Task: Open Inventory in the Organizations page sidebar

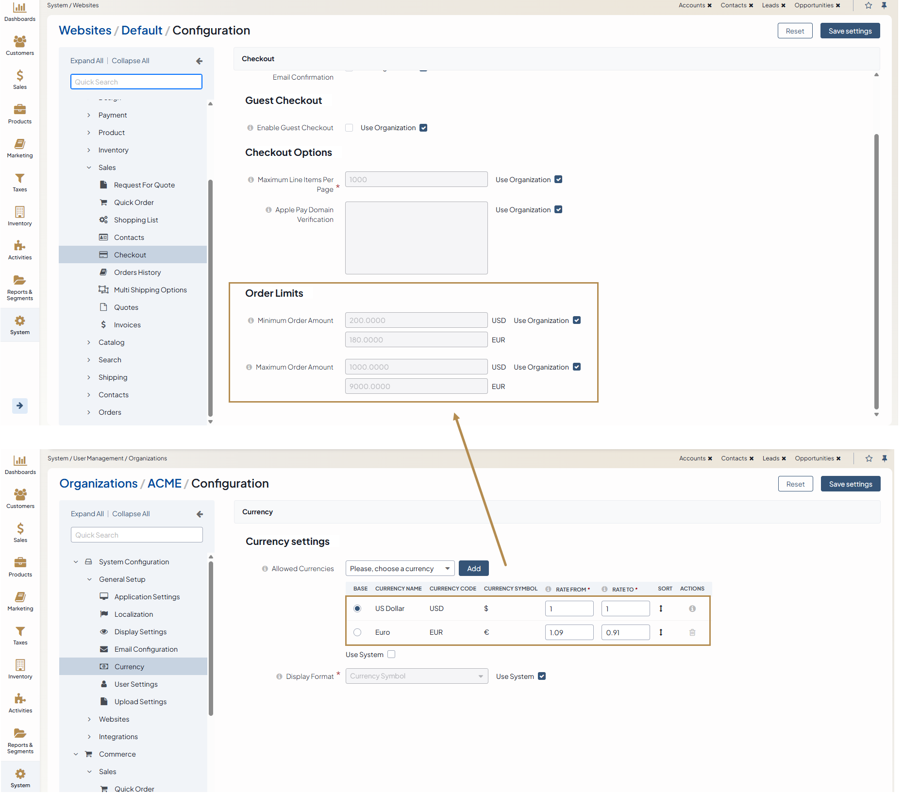Action: [x=20, y=669]
